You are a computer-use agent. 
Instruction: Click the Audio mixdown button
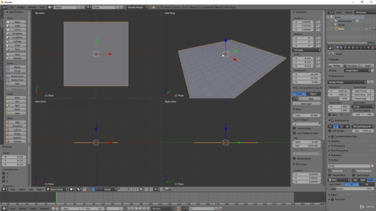[367, 65]
